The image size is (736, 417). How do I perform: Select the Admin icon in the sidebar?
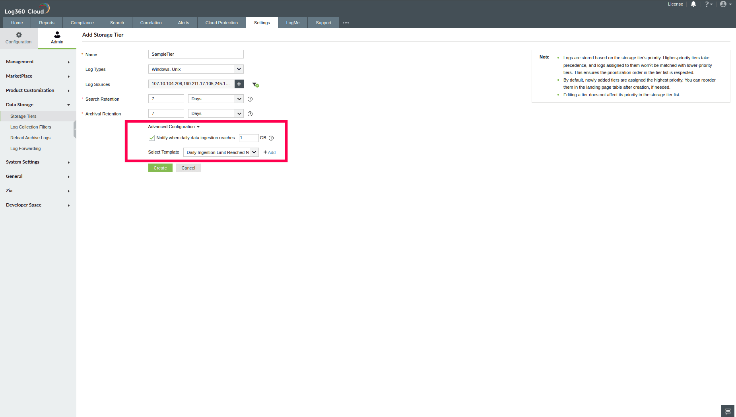56,38
